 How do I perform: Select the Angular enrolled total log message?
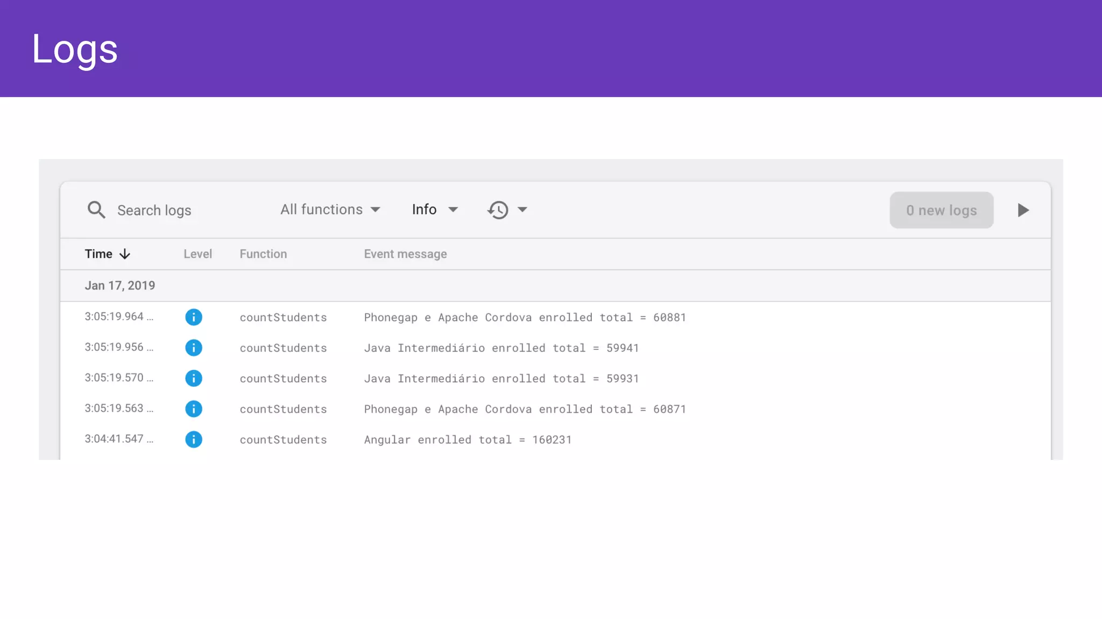[x=467, y=440]
